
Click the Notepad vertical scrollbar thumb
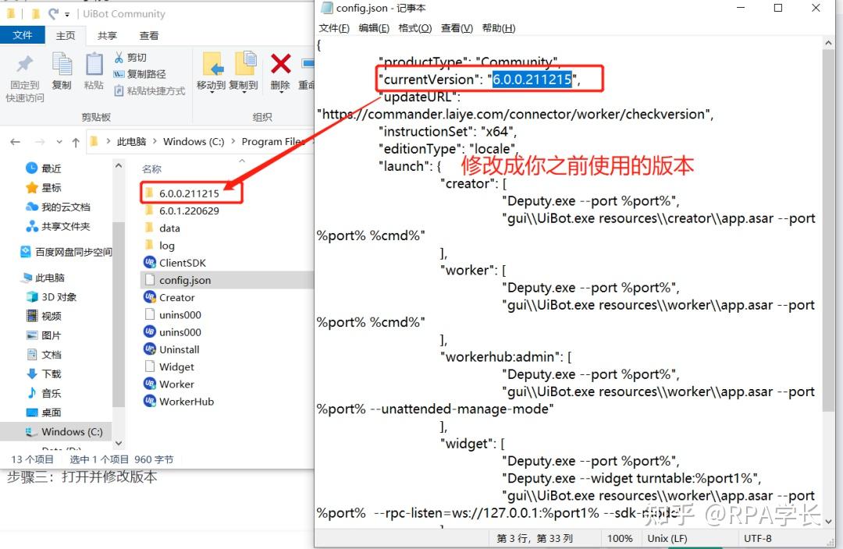tap(828, 231)
